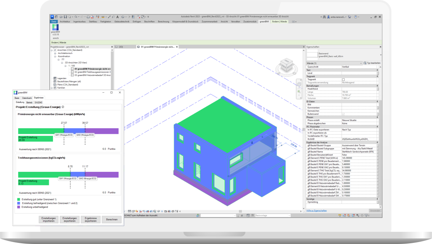Click the Ergebnisse exportieren button
This screenshot has height=244, width=432.
pos(91,220)
